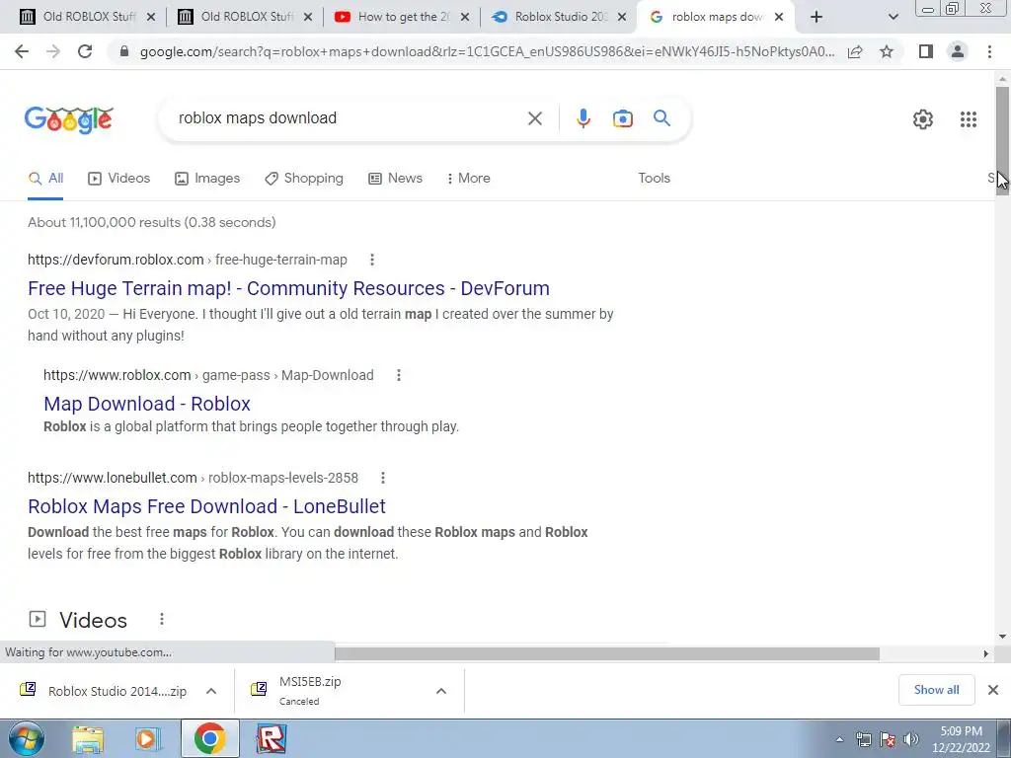Run search with magnifying glass icon
Viewport: 1011px width, 758px height.
pyautogui.click(x=661, y=118)
